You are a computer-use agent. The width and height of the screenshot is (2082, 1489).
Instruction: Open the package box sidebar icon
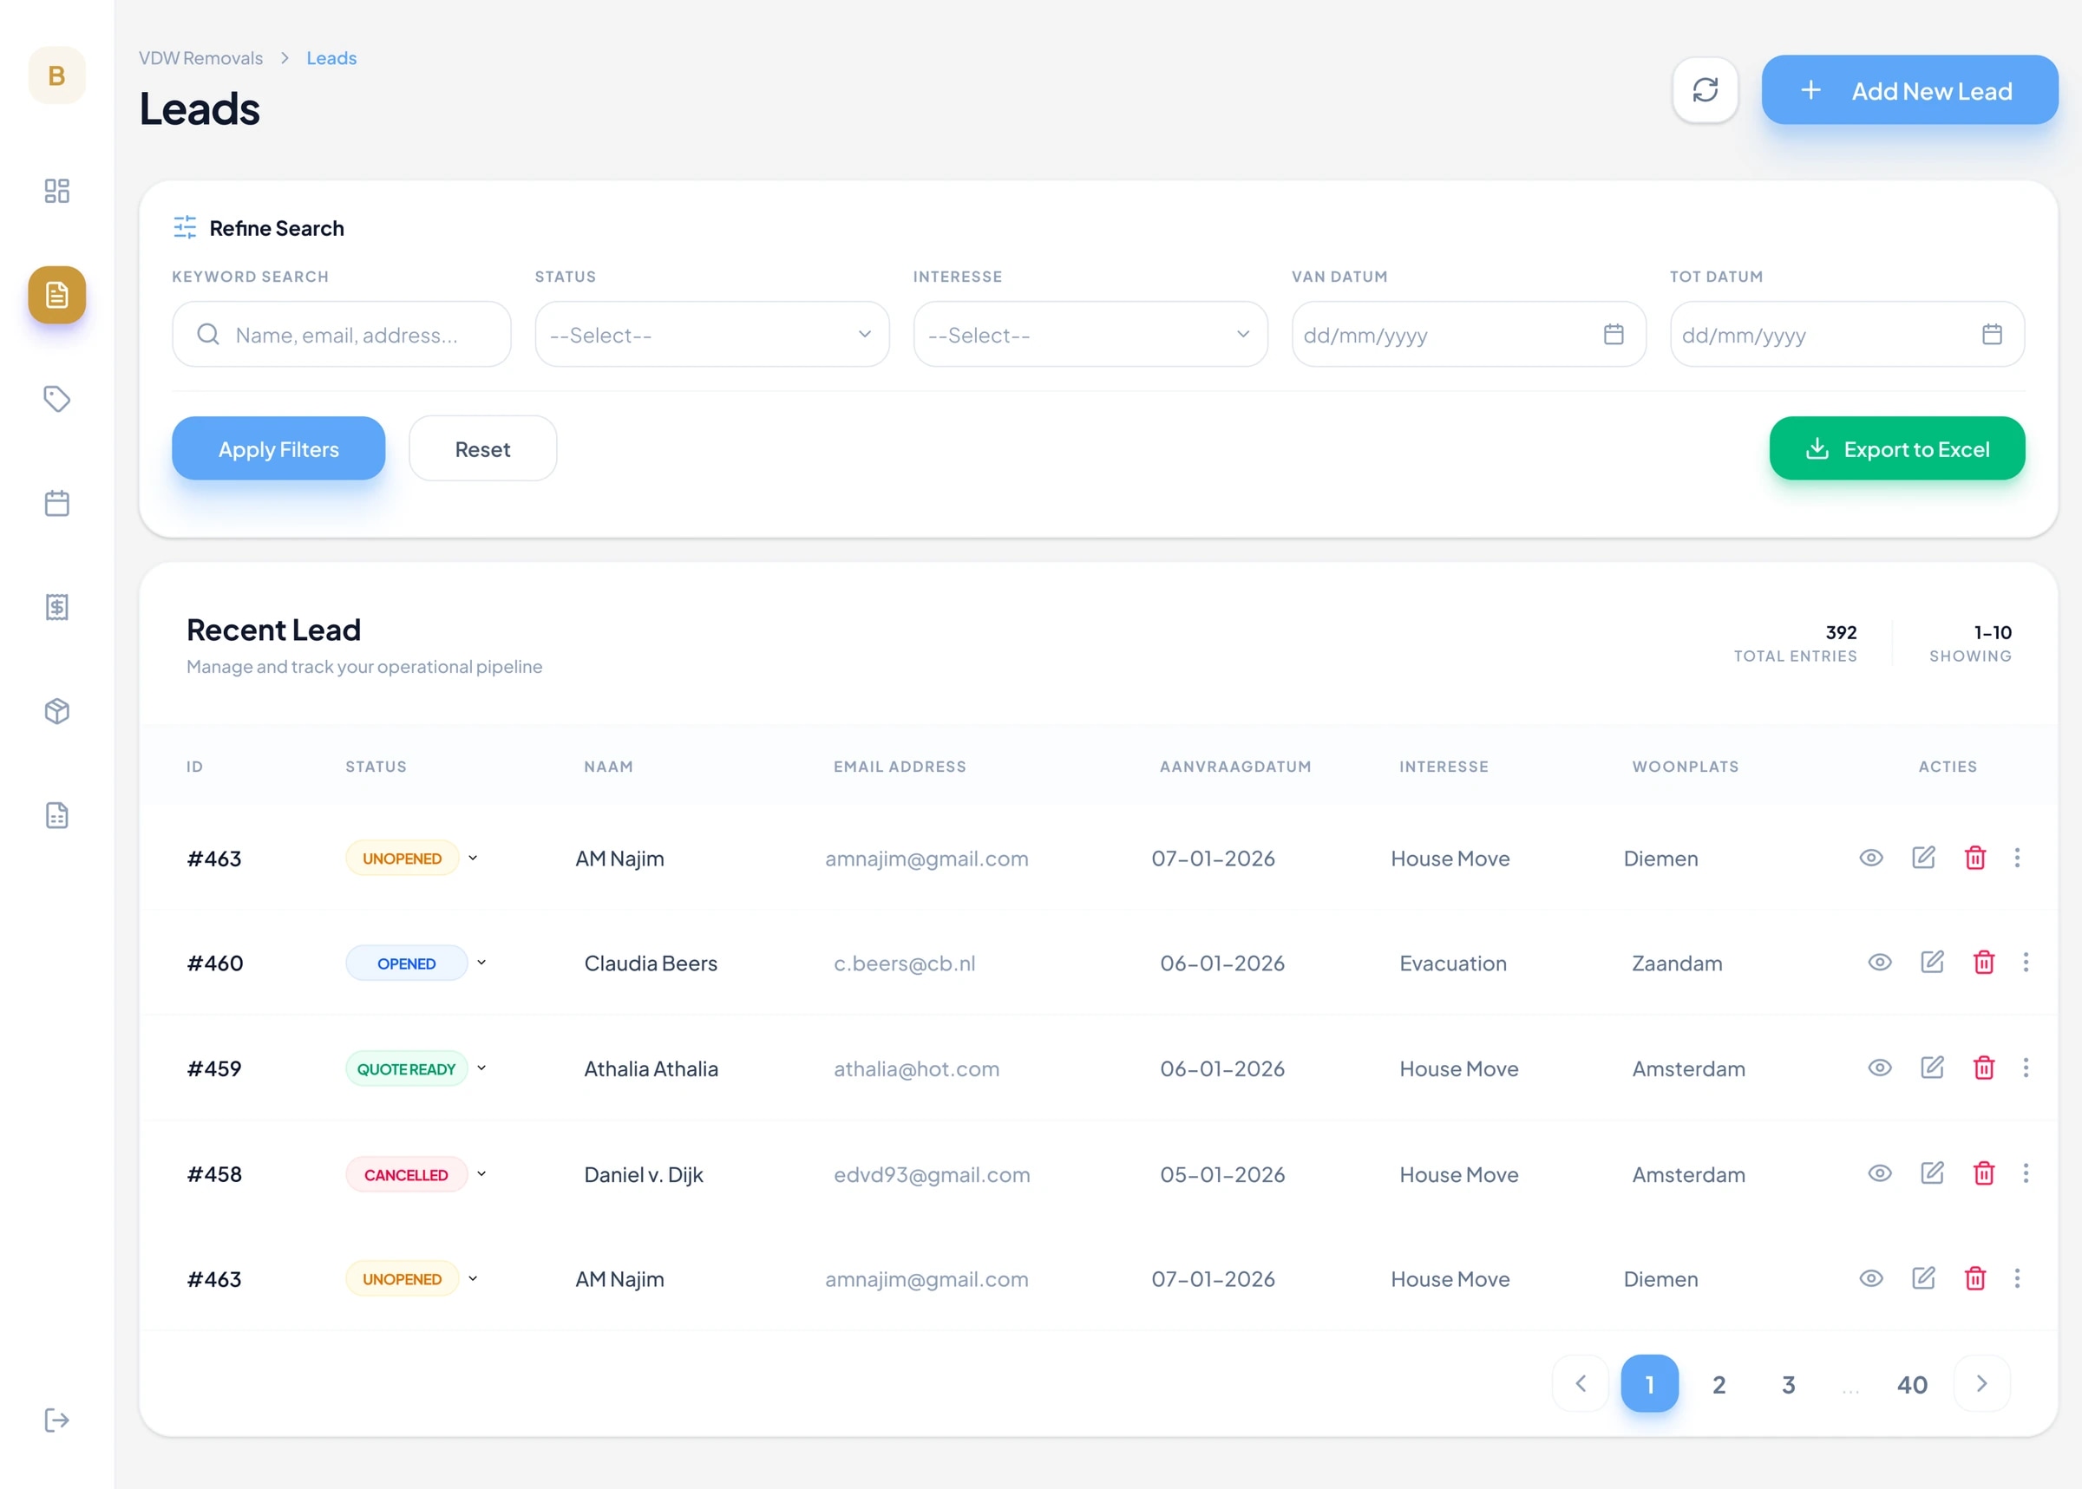[x=57, y=711]
